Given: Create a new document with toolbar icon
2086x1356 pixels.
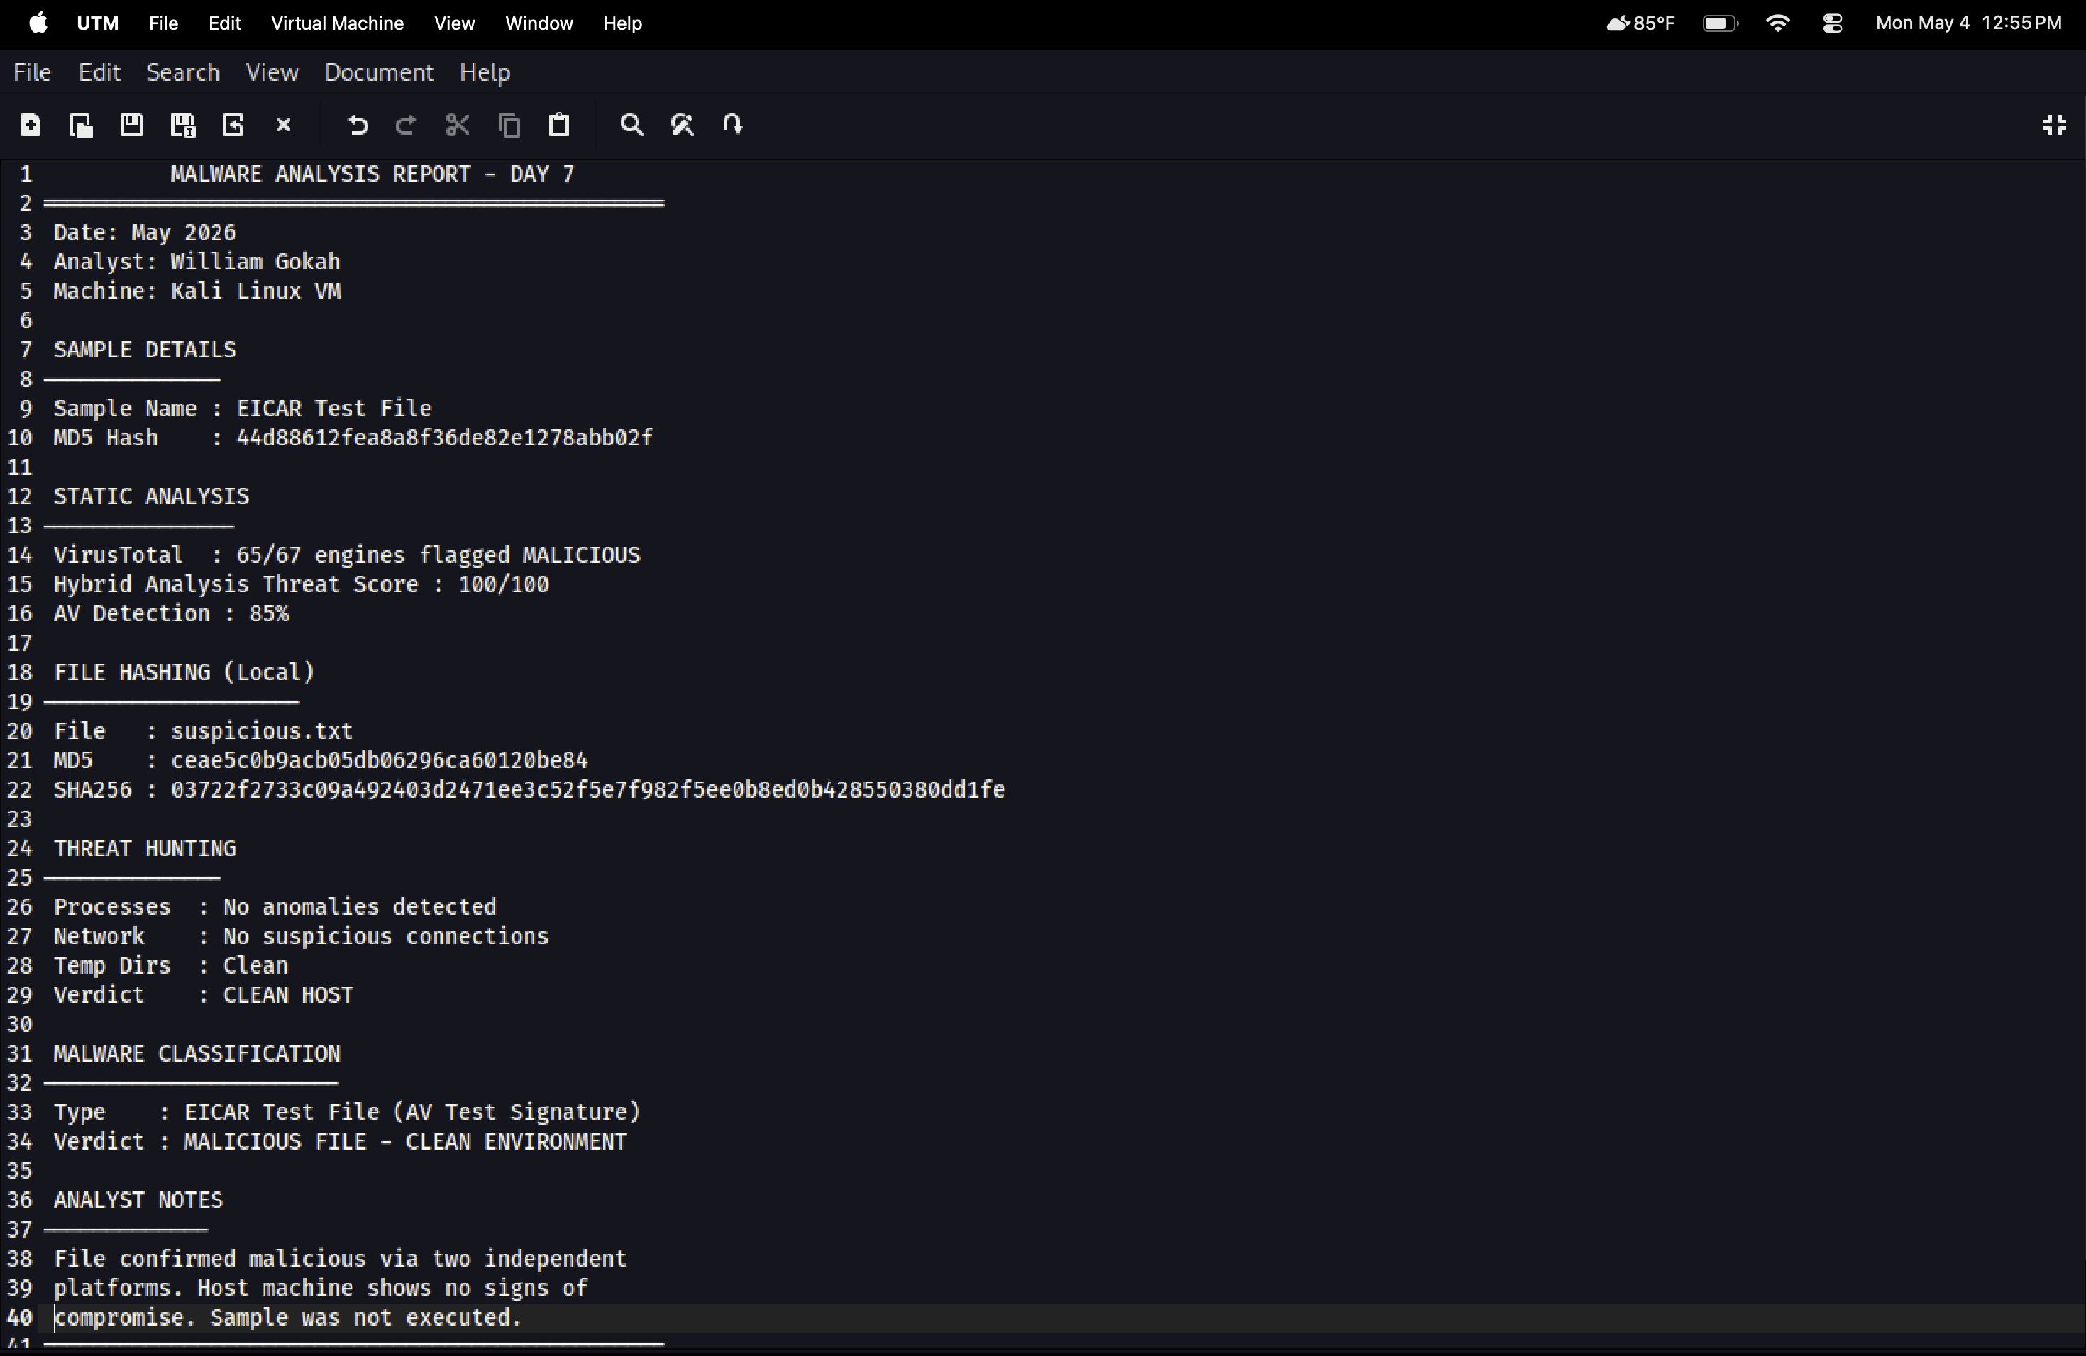Looking at the screenshot, I should [31, 126].
